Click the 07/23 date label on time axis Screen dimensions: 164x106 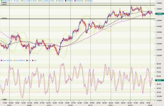click(x=130, y=105)
